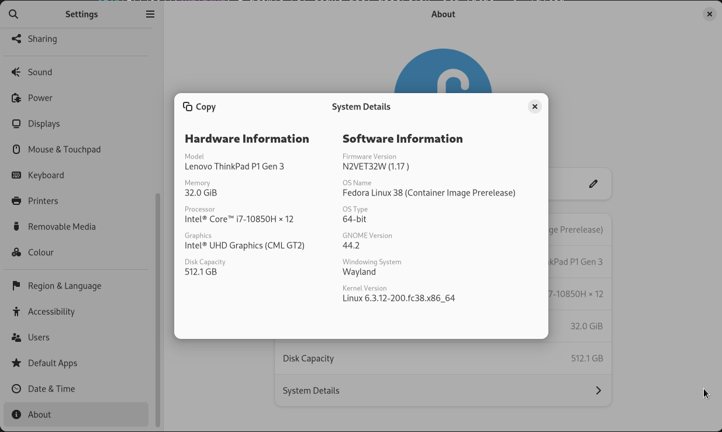This screenshot has height=432, width=722.
Task: Click the Sharing icon in the sidebar
Action: pyautogui.click(x=16, y=39)
